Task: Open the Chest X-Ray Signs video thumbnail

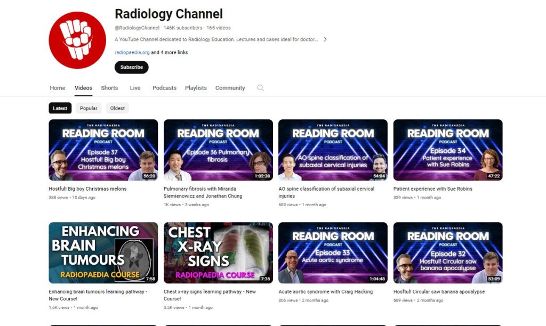Action: click(x=218, y=252)
